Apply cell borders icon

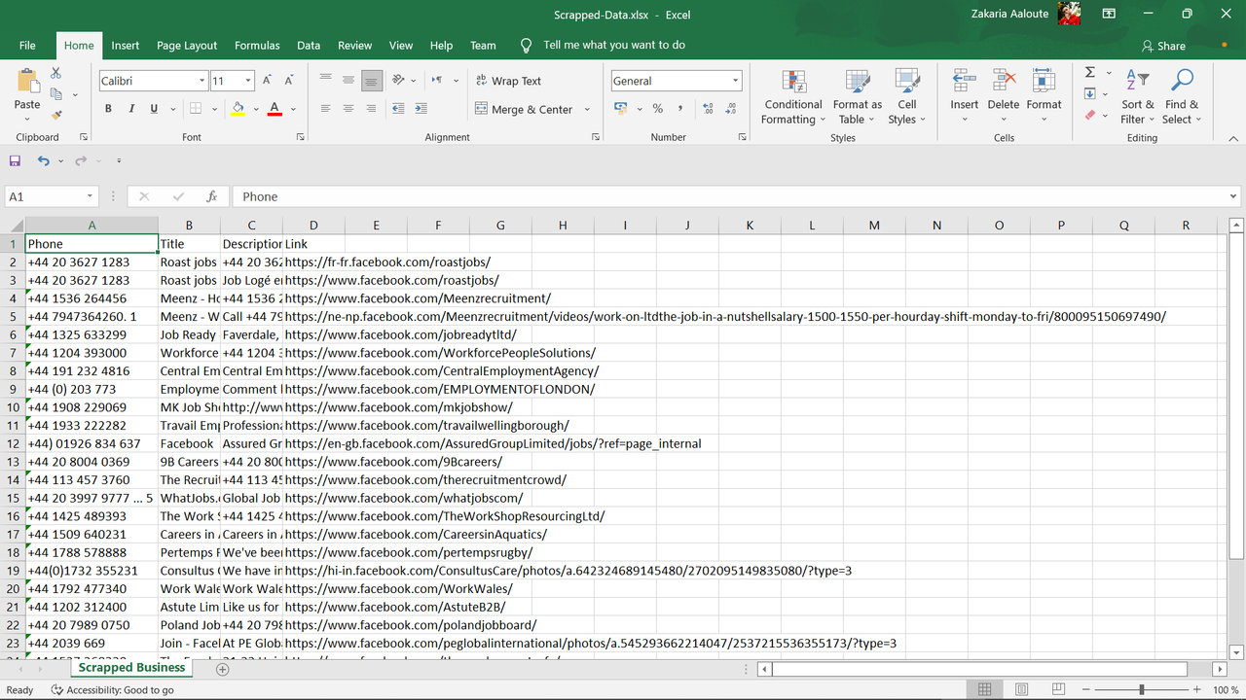click(x=196, y=109)
